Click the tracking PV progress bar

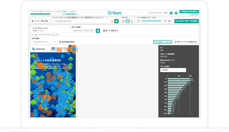click(46, 14)
